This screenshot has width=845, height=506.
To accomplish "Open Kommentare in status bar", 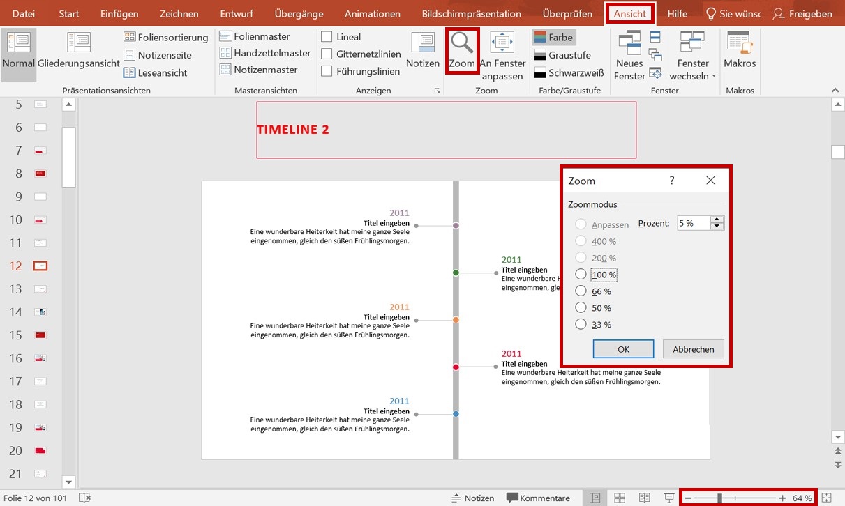I will pyautogui.click(x=538, y=498).
